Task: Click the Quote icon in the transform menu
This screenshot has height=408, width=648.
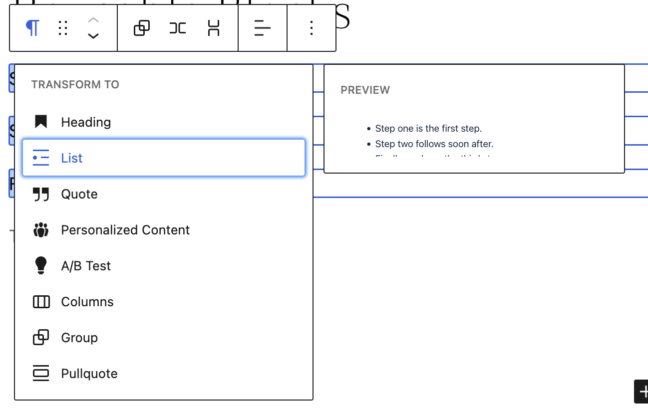Action: pos(40,194)
